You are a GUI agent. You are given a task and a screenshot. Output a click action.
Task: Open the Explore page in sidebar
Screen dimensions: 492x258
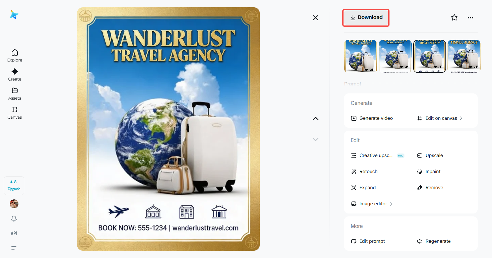(15, 56)
